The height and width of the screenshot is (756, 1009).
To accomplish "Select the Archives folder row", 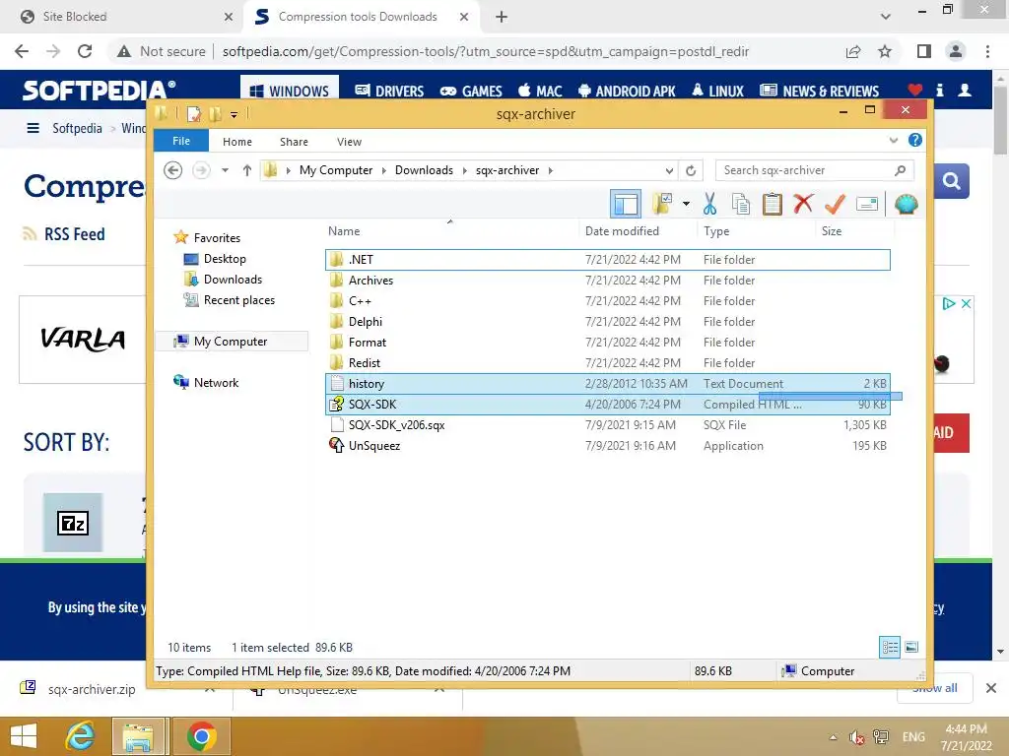I will [607, 281].
